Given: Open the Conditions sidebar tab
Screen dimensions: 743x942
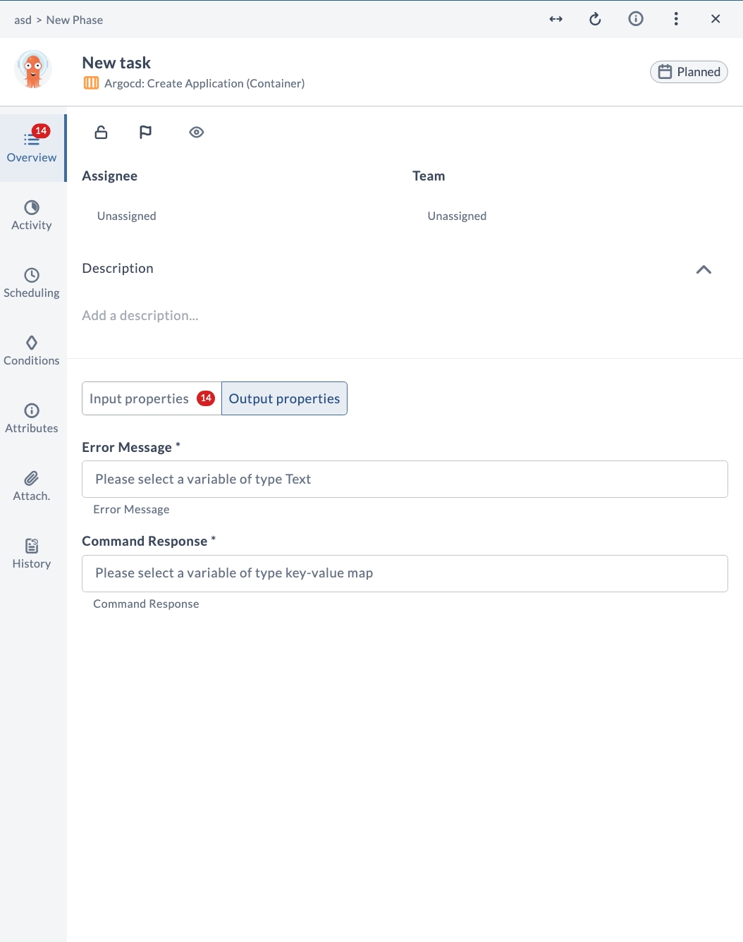Looking at the screenshot, I should (32, 351).
